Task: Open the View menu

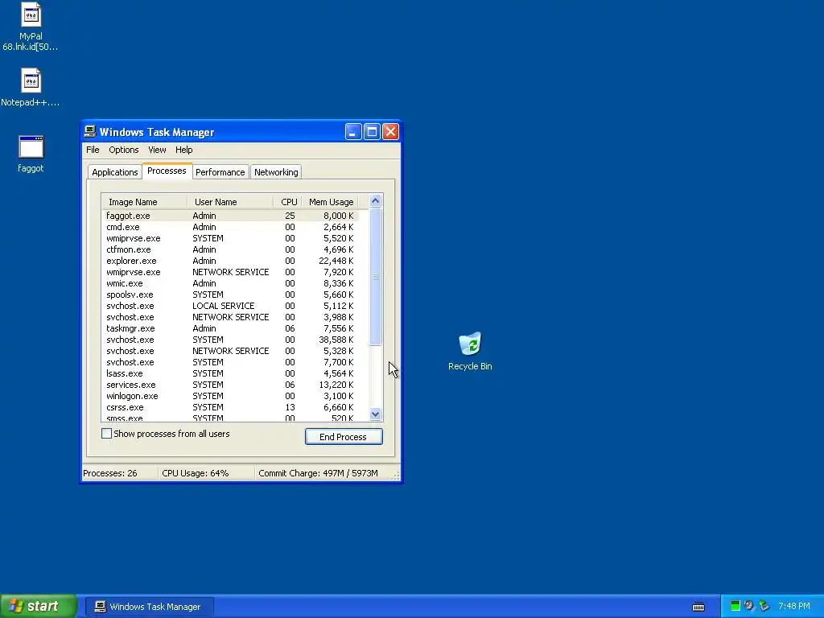Action: pos(157,150)
